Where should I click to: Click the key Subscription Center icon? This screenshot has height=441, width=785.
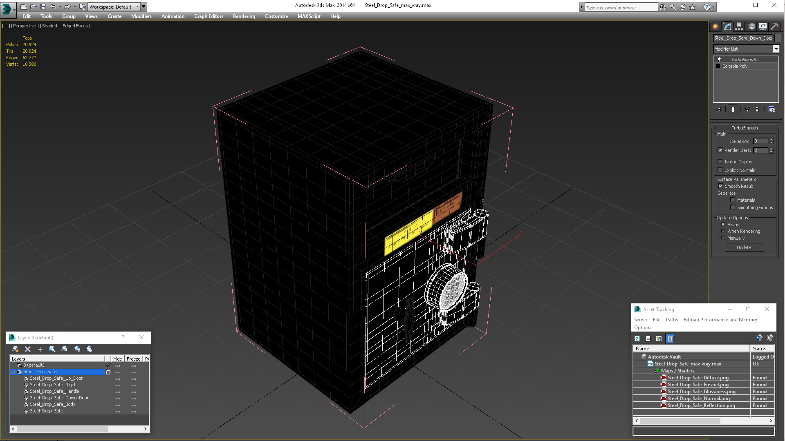[673, 7]
